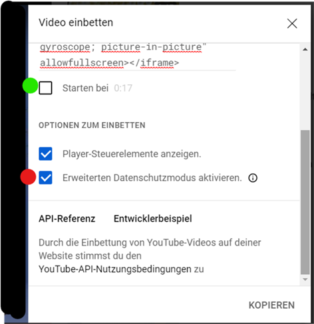The image size is (314, 324).
Task: Uncheck Player-Steuerelemente anzeigen
Action: pos(45,153)
